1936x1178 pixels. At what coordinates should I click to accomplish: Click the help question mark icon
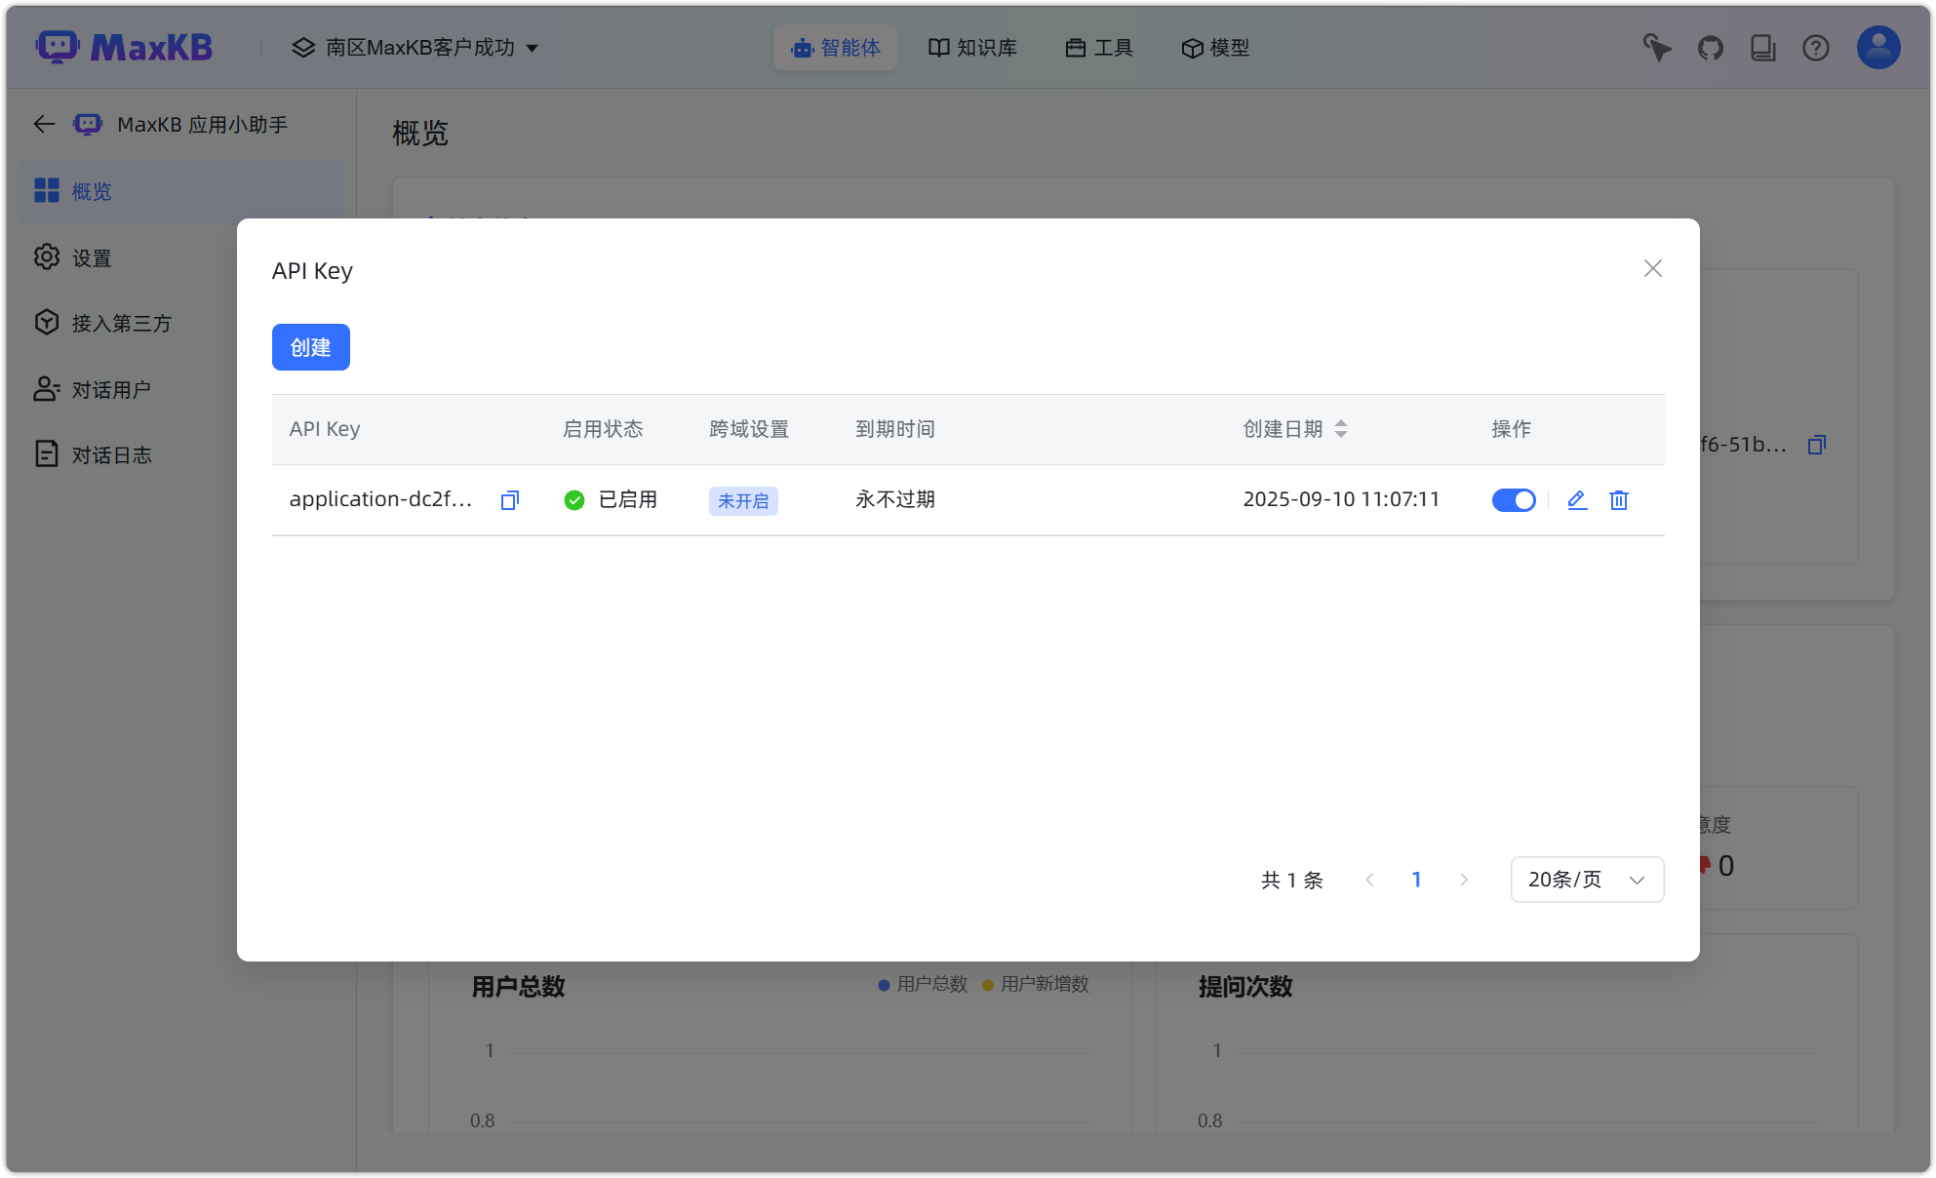[x=1815, y=48]
